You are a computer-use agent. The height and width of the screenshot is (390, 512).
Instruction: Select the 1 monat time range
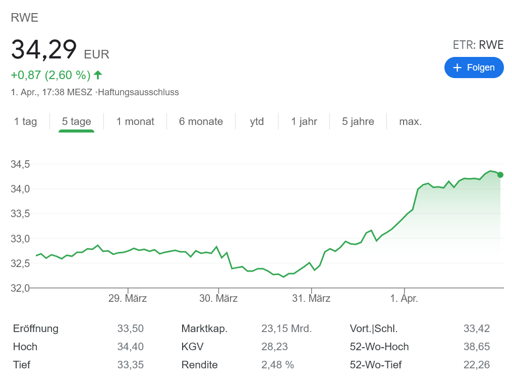pyautogui.click(x=135, y=121)
